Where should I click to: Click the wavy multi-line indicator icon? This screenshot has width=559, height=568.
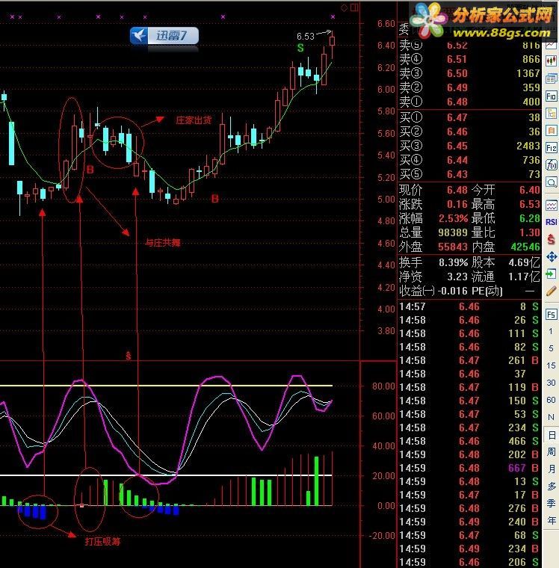(x=551, y=206)
